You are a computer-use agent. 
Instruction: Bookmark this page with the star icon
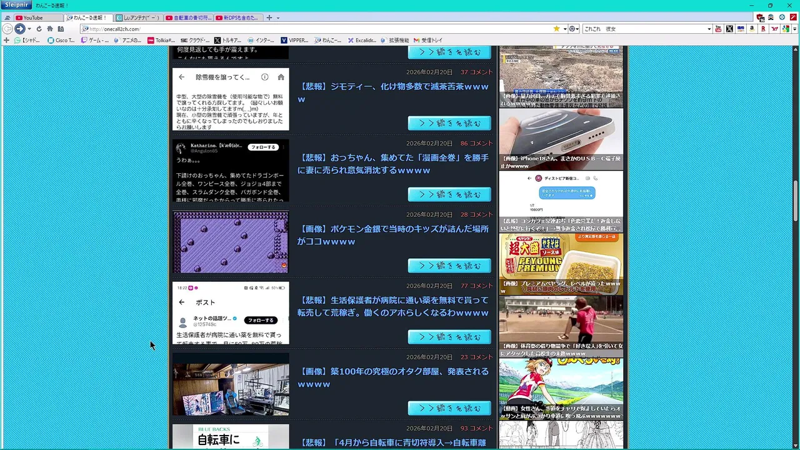pyautogui.click(x=556, y=29)
